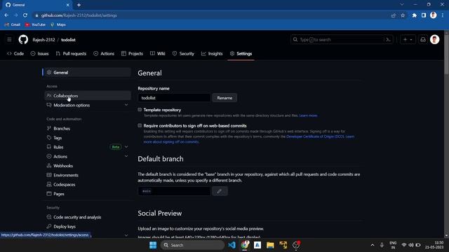Click the browser address bar
Viewport: 449px width, 252px height.
click(212, 15)
